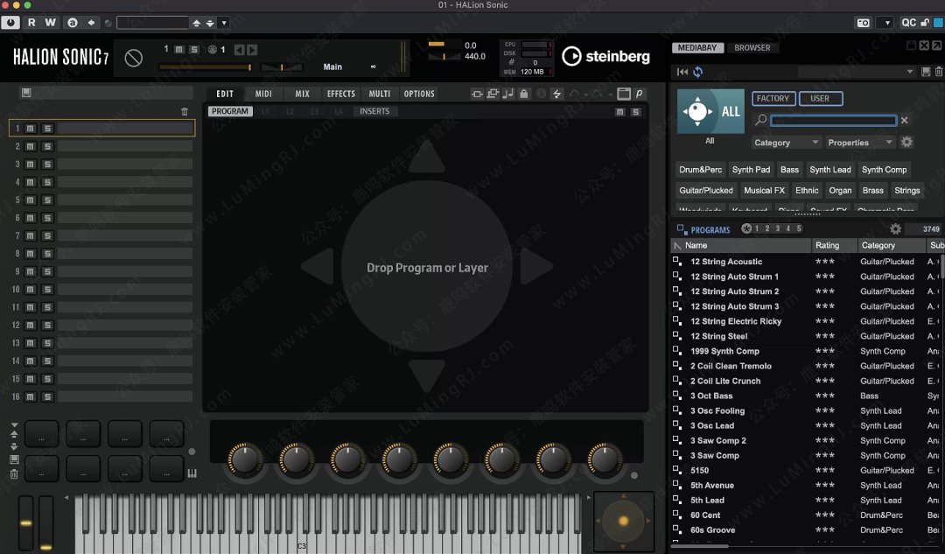Filter by Synth Pad category tag
Screen dimensions: 945x554
[x=751, y=170]
